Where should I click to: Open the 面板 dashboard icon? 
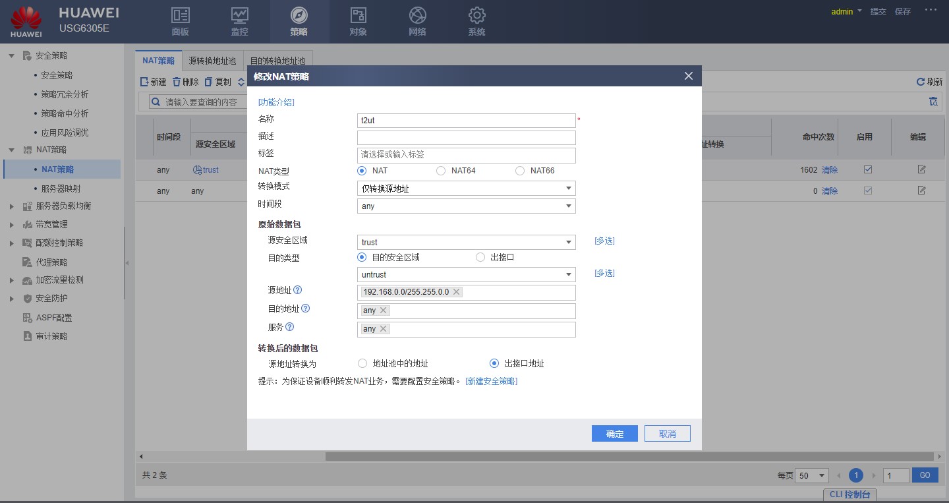pyautogui.click(x=180, y=16)
